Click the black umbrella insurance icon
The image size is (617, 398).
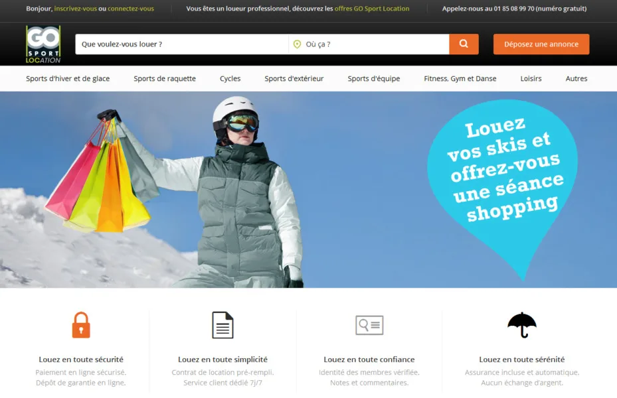[522, 325]
